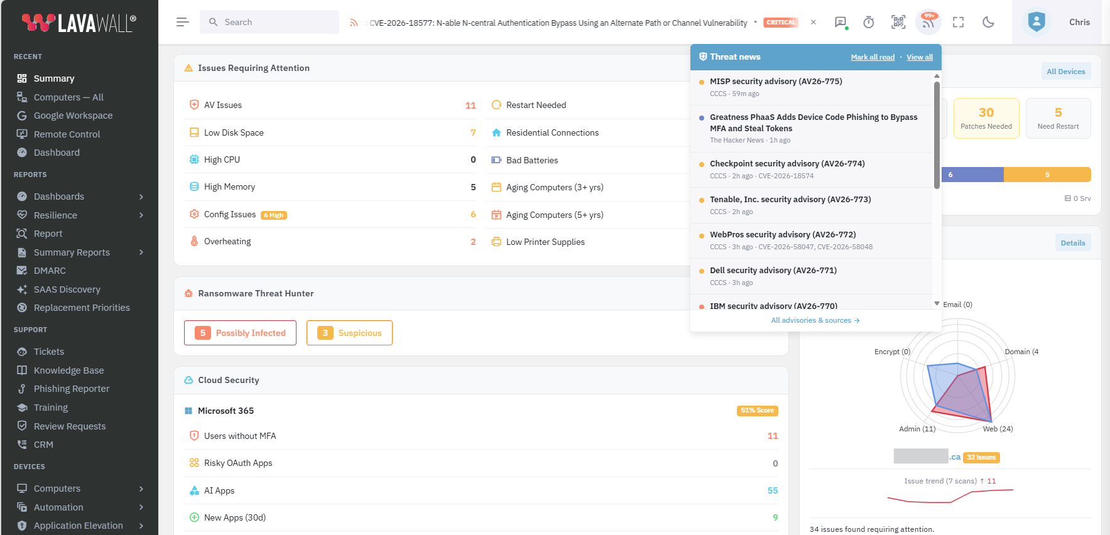Click the Training graduation cap icon
This screenshot has width=1110, height=535.
tap(22, 408)
